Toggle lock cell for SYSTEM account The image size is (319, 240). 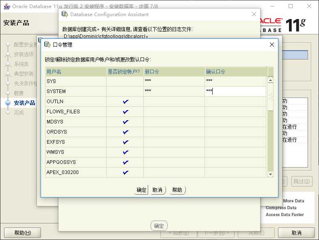pyautogui.click(x=125, y=91)
